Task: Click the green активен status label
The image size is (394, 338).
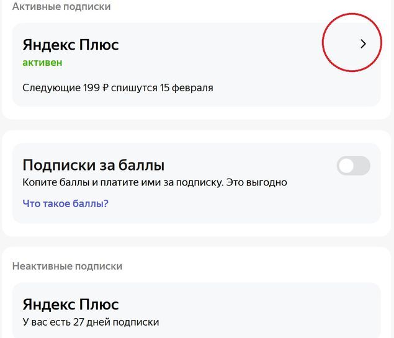Action: click(42, 63)
